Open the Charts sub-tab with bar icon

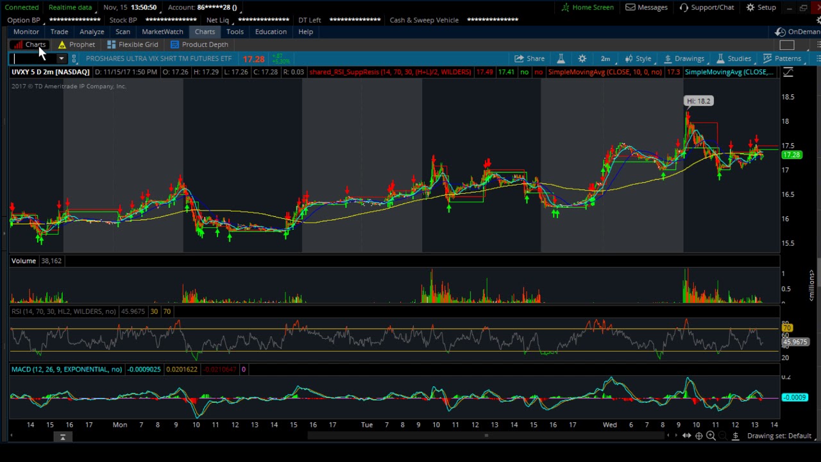coord(30,44)
